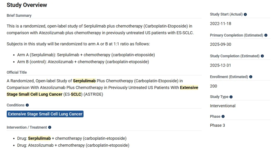Viewport: 276px width, 149px height.
Task: Click the study start date 2022-11-18
Action: click(221, 24)
